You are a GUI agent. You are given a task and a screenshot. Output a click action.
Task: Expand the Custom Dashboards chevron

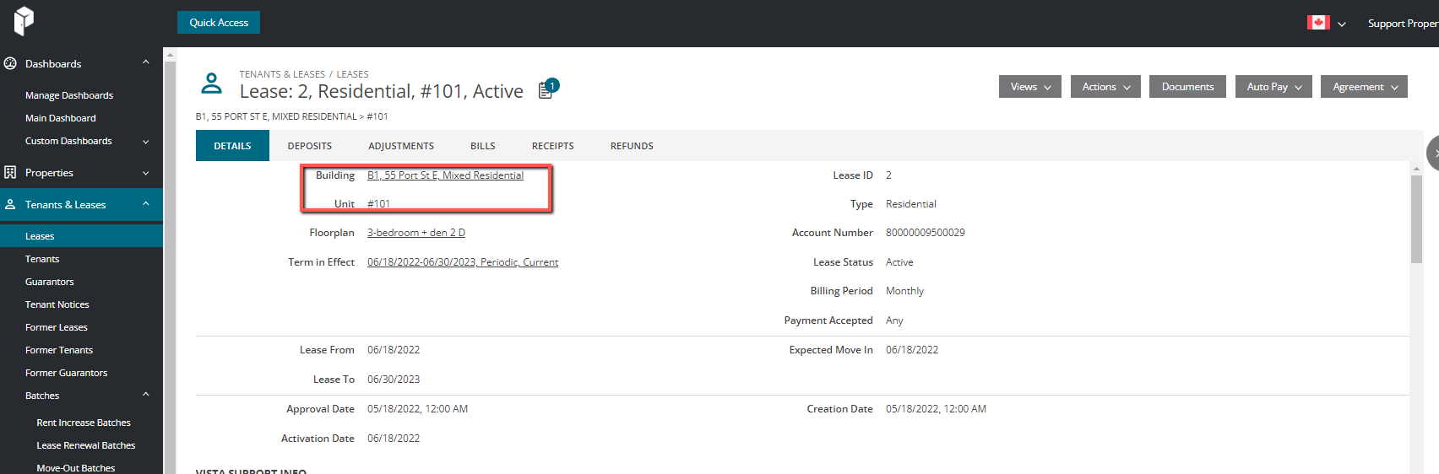[x=146, y=142]
